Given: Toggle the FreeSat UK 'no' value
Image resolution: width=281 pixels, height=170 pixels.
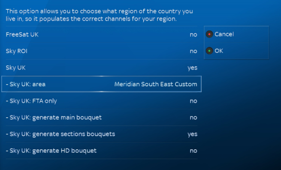Looking at the screenshot, I should click(193, 35).
